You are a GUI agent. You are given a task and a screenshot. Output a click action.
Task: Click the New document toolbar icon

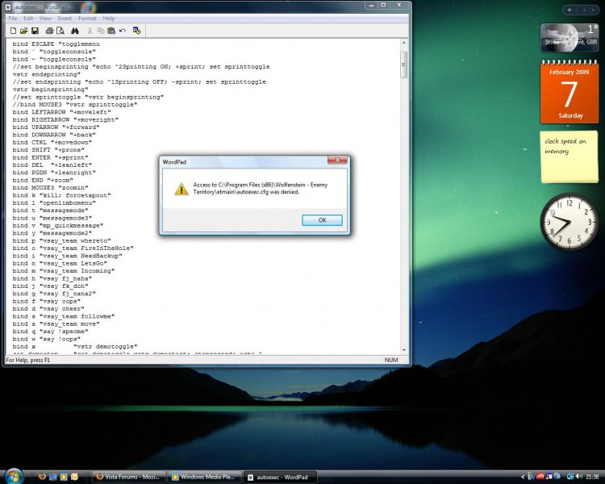[13, 31]
